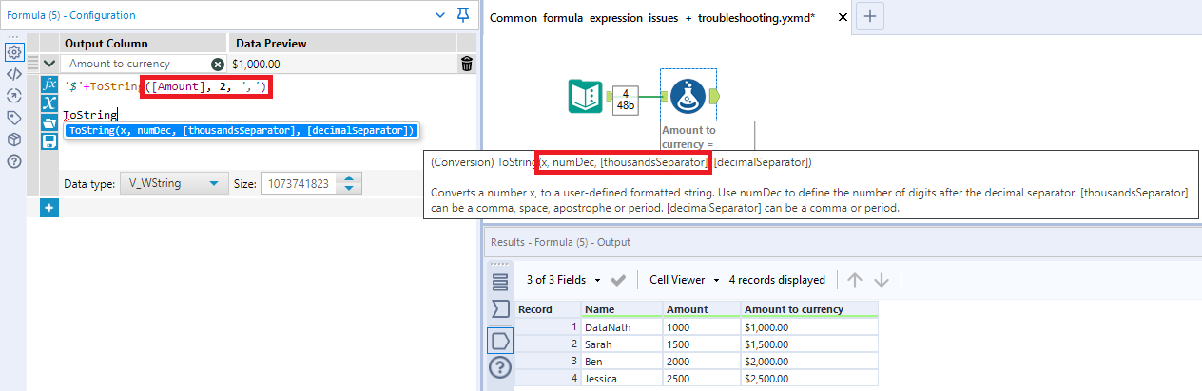This screenshot has height=391, width=1202.
Task: Open the functions (fx) list
Action: [49, 84]
